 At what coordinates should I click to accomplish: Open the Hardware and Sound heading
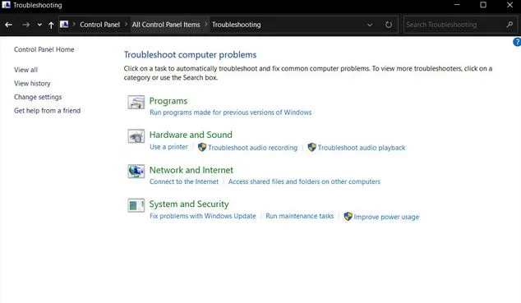pyautogui.click(x=191, y=135)
